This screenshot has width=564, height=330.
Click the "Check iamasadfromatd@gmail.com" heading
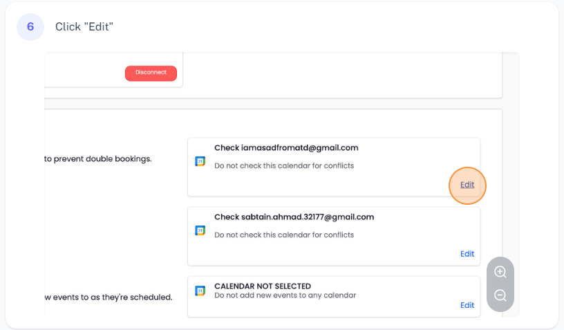286,147
